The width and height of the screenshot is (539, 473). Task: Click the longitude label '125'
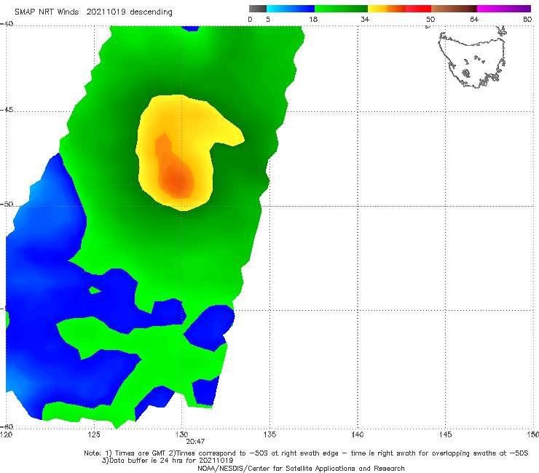click(94, 434)
